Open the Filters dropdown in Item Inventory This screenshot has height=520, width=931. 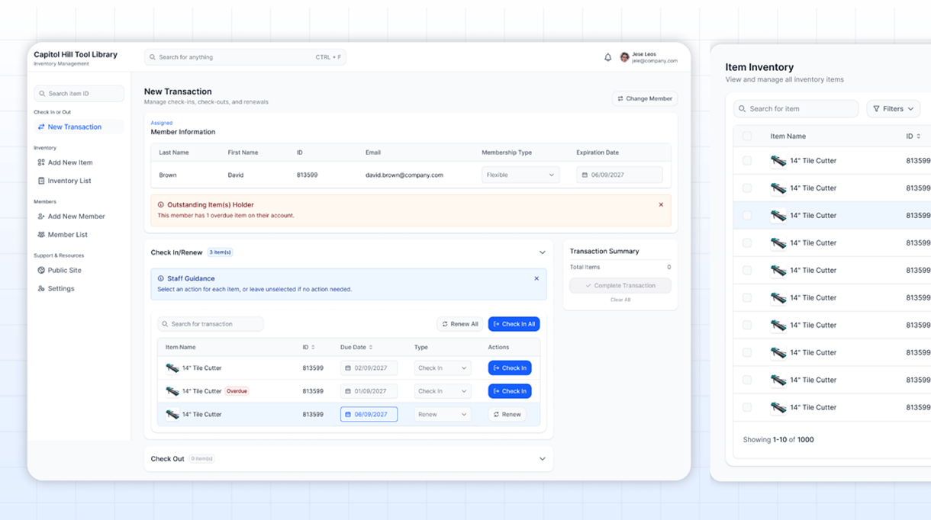point(893,109)
